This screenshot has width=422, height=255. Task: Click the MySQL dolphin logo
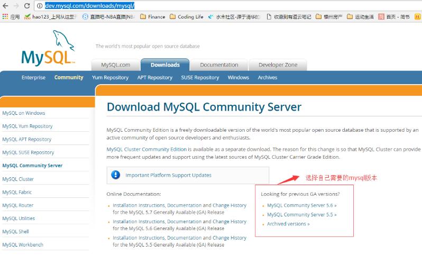48,48
